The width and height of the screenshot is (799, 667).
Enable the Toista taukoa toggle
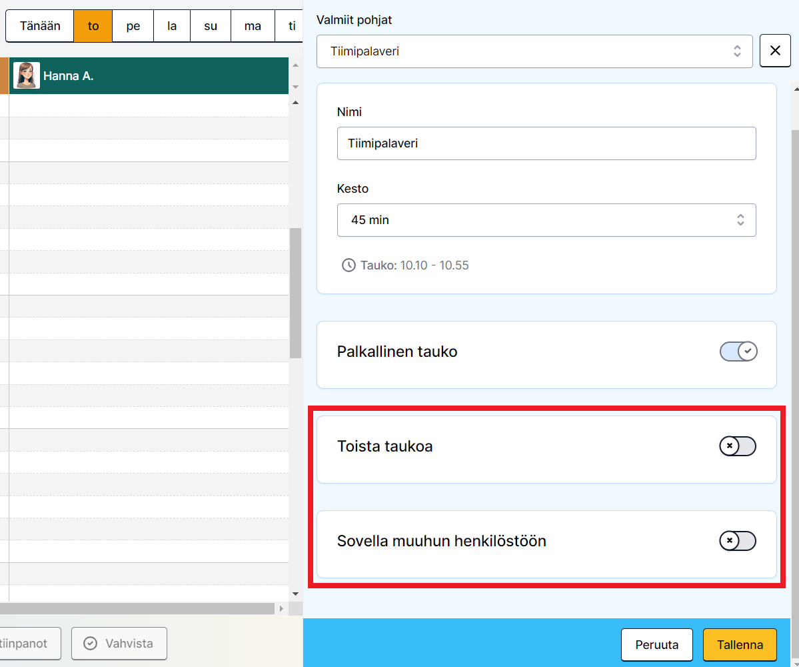[x=737, y=446]
